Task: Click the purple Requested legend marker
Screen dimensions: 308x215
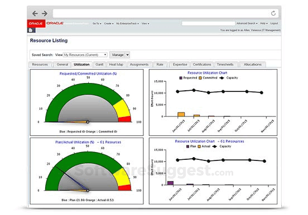Action: click(181, 78)
